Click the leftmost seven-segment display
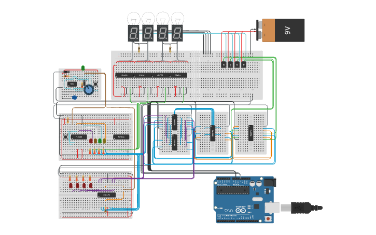This screenshot has height=235, width=376. click(x=134, y=34)
